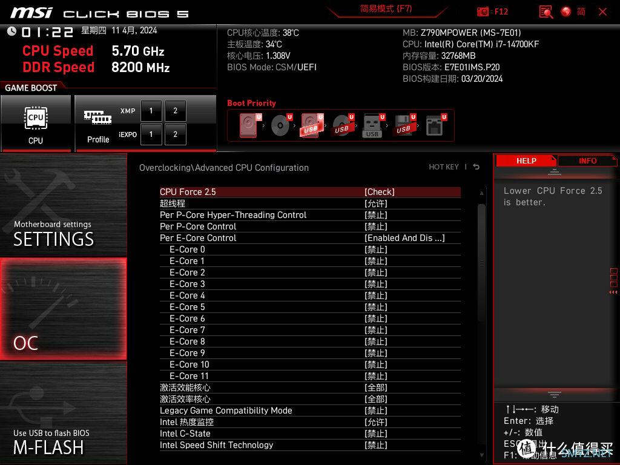Select the 激活效能核心 setting
Image resolution: width=620 pixels, height=465 pixels.
310,387
